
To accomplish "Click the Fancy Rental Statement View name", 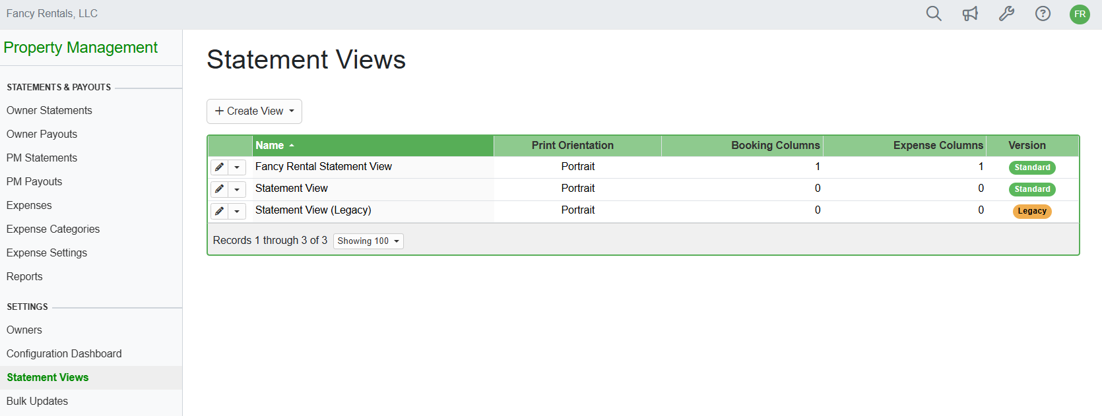I will point(323,167).
